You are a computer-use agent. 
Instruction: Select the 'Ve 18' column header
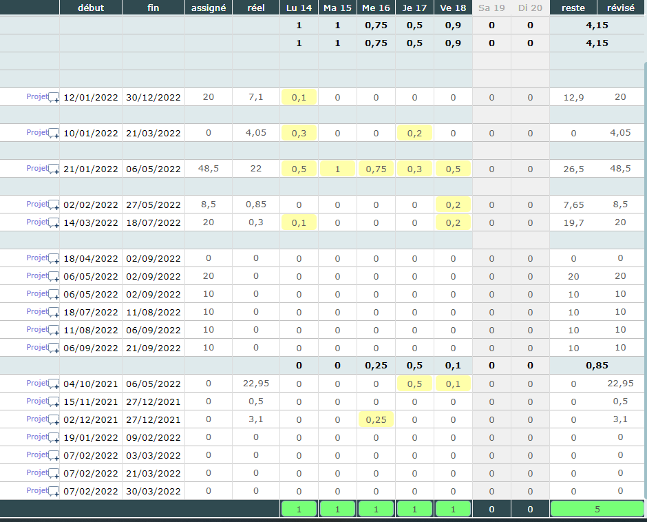coord(453,8)
